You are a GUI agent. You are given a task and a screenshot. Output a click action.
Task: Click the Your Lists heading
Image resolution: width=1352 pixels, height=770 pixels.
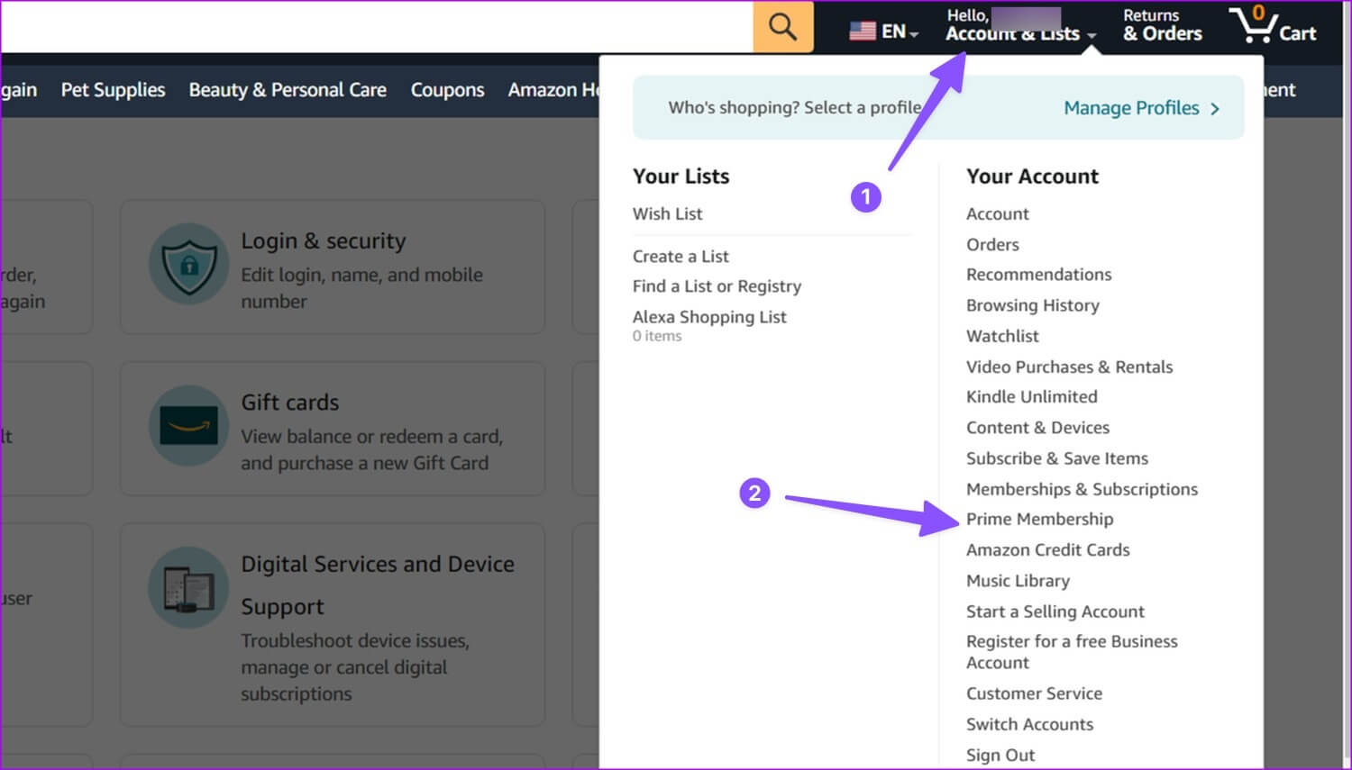pyautogui.click(x=681, y=177)
